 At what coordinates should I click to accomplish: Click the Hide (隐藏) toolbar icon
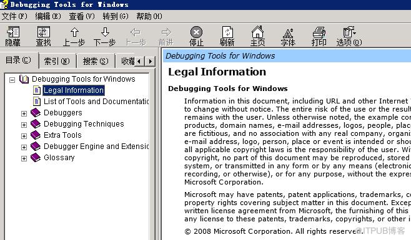(x=13, y=32)
